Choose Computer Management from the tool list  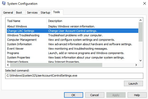pos(73,40)
